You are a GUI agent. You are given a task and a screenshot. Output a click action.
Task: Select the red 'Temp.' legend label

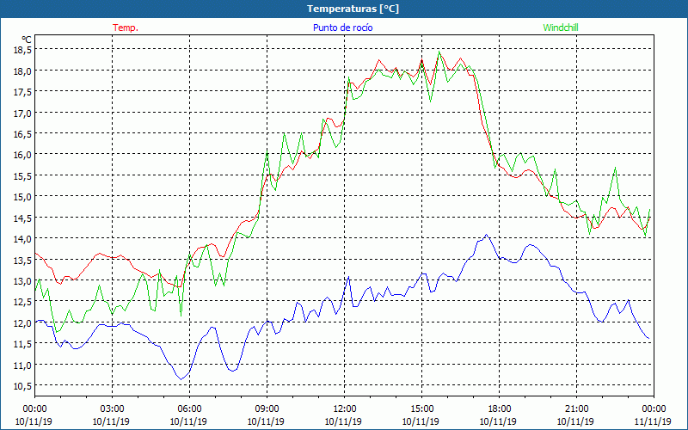[126, 28]
